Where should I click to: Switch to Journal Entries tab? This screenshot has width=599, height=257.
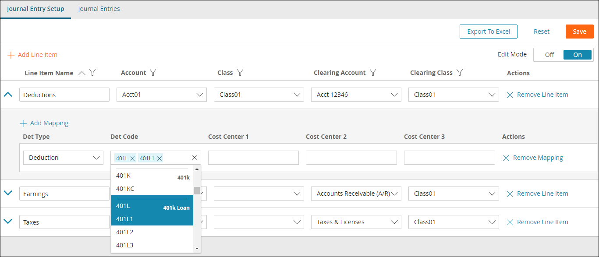tap(99, 9)
